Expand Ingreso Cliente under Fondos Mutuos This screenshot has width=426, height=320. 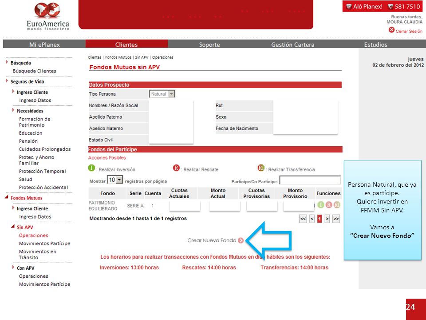tap(13, 208)
